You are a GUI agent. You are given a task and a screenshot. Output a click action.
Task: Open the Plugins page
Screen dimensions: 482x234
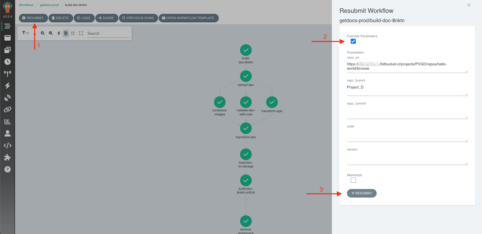8,157
